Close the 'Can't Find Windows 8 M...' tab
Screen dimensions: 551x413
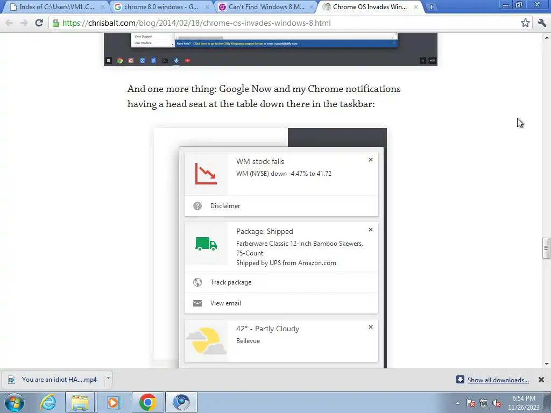click(312, 6)
